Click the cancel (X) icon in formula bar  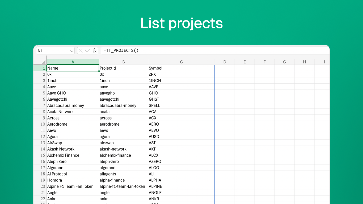point(81,51)
